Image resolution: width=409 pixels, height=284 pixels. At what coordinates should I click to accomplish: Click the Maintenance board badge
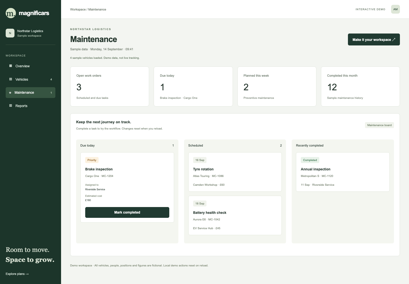coord(379,125)
